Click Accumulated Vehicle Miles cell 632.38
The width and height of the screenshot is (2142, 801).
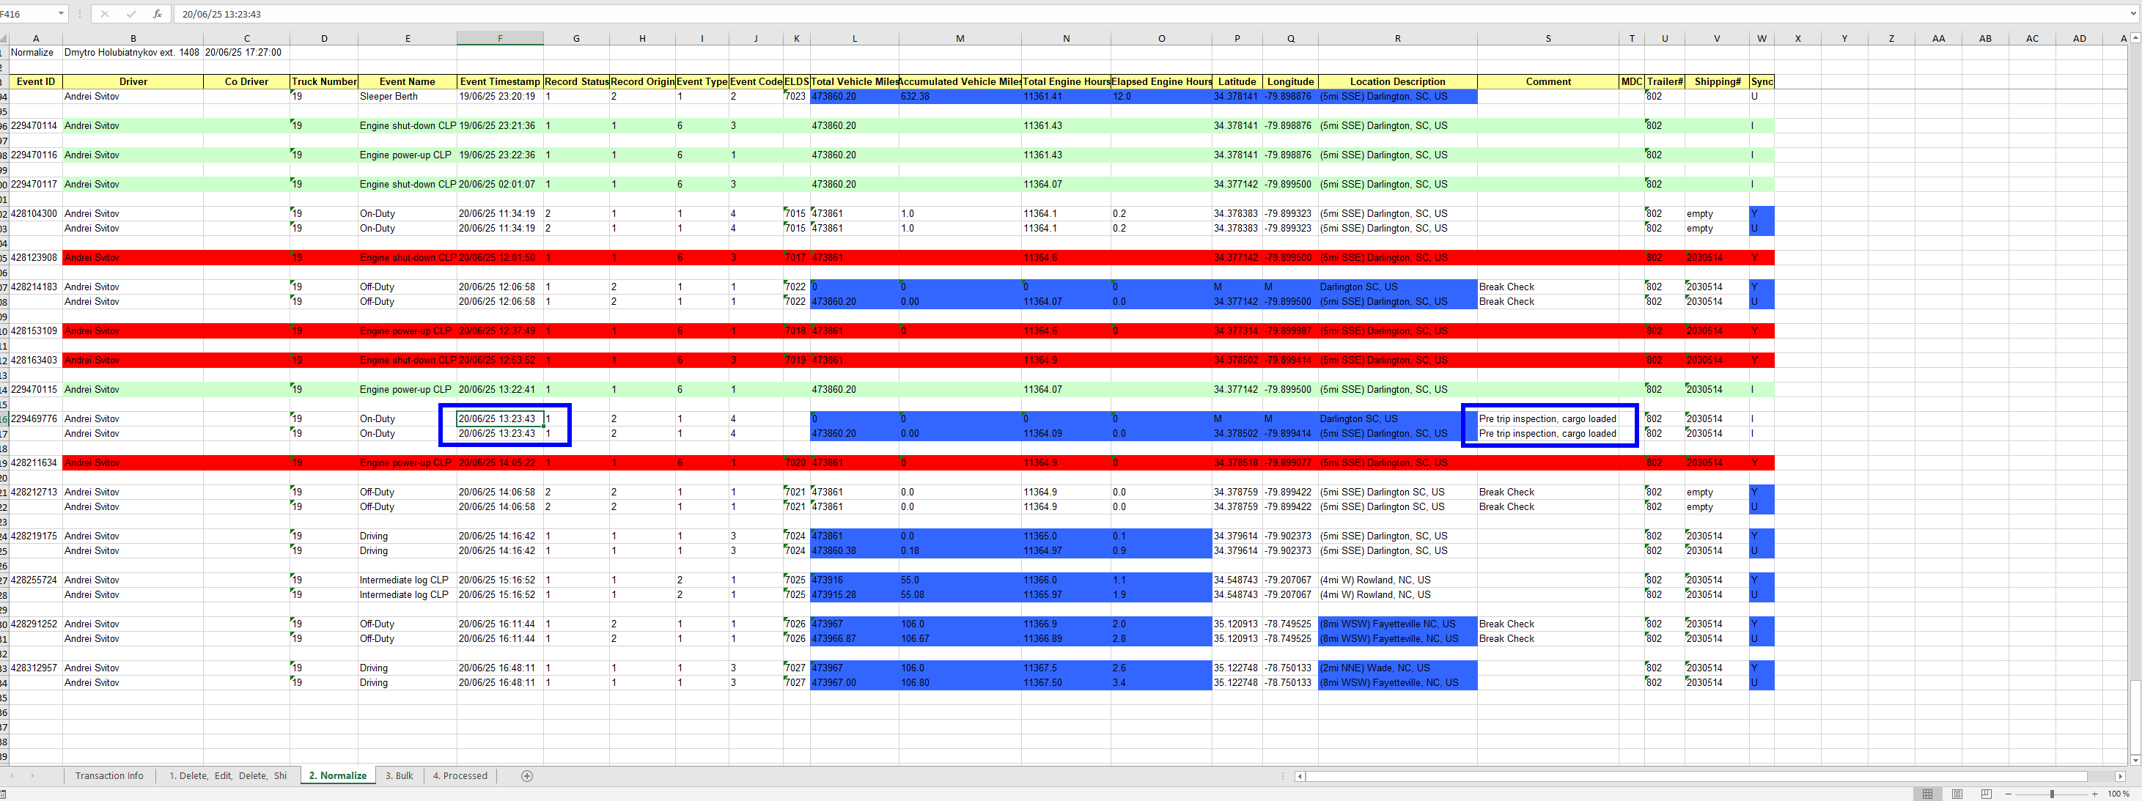[x=960, y=97]
